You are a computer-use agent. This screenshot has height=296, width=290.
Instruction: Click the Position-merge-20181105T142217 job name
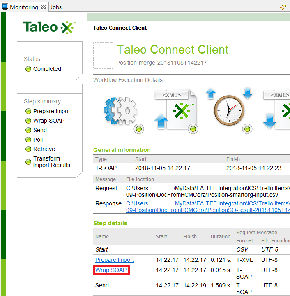click(x=161, y=63)
